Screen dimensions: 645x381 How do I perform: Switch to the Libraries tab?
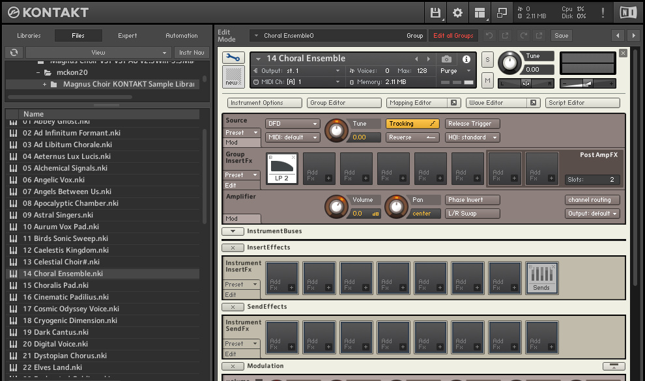pyautogui.click(x=29, y=36)
